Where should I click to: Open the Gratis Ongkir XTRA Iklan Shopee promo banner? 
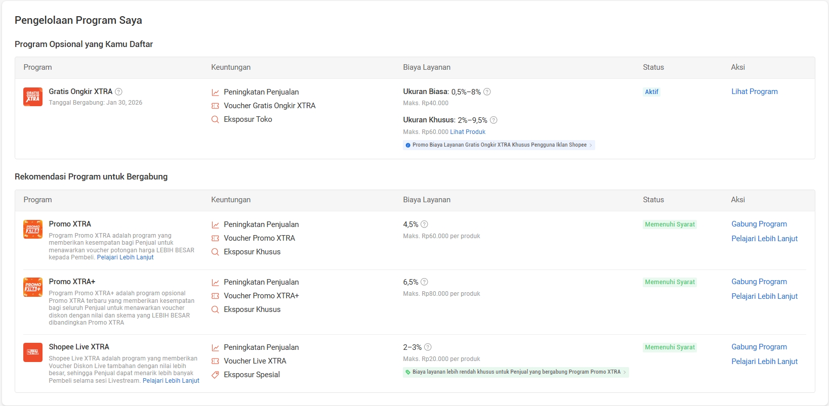[x=499, y=145]
